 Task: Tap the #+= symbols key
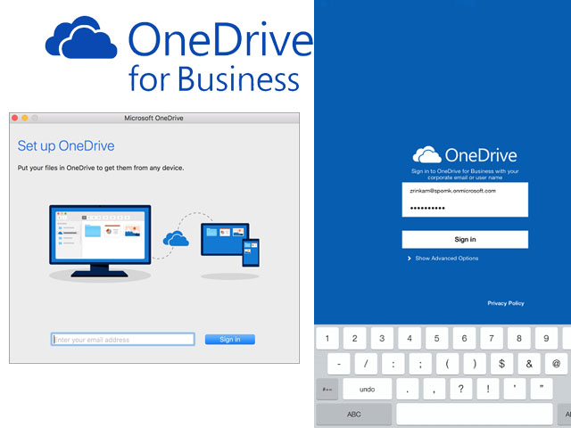[x=327, y=389]
